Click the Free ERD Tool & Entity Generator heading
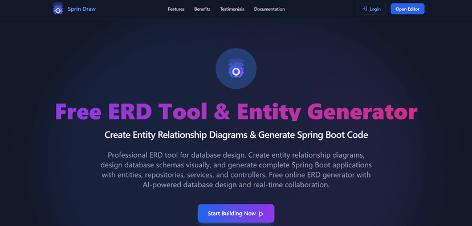This screenshot has height=226, width=472. click(237, 112)
